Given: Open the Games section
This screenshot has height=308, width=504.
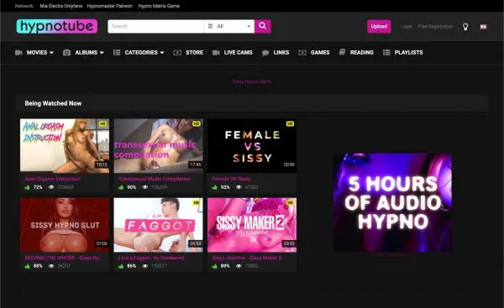Looking at the screenshot, I should point(320,52).
